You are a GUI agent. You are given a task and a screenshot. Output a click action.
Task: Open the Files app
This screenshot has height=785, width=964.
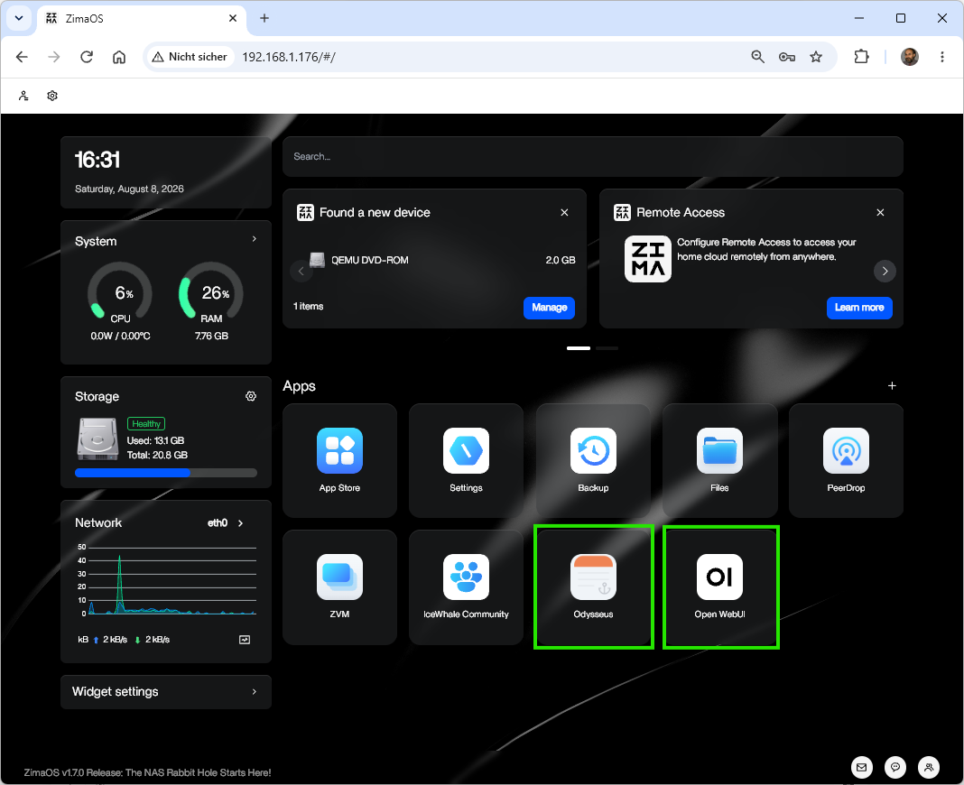(x=719, y=460)
